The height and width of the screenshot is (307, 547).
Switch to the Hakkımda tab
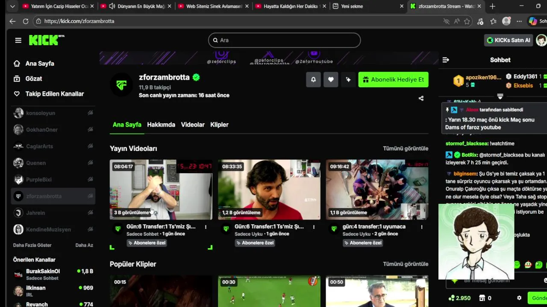pos(161,125)
